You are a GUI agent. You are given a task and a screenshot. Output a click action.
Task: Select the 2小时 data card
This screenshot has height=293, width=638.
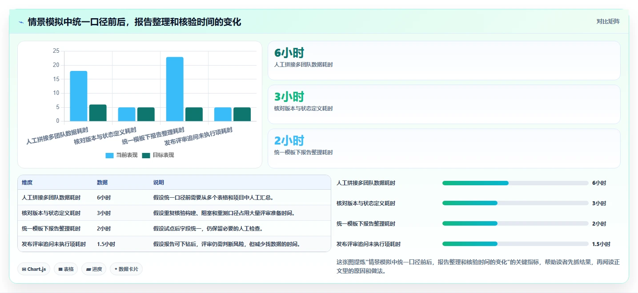click(x=444, y=148)
